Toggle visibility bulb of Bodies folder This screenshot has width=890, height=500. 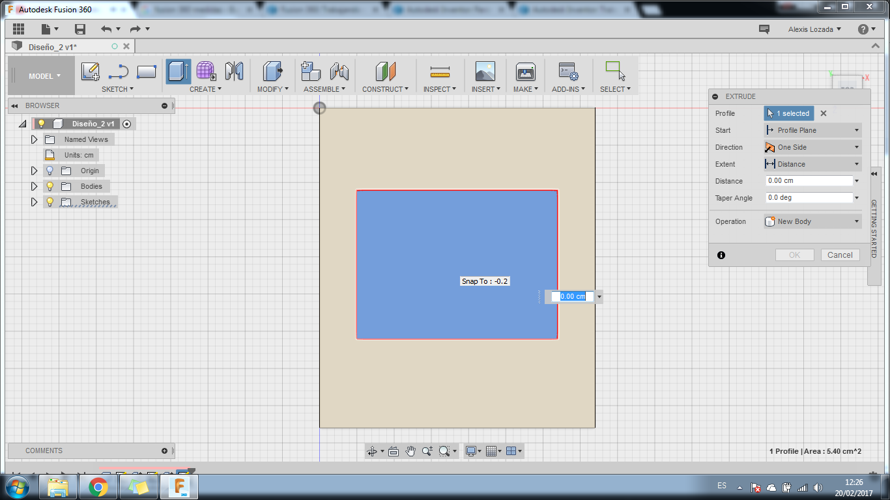[x=50, y=186]
